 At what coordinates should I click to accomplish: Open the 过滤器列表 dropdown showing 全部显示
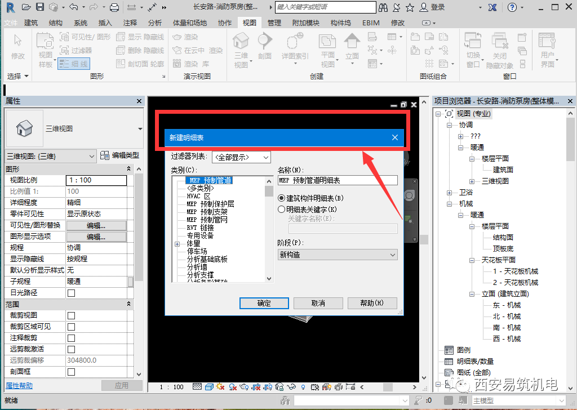240,157
